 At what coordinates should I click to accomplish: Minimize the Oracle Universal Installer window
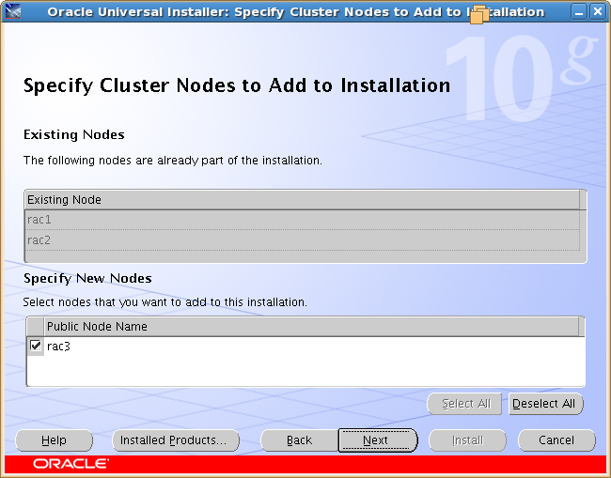[x=579, y=11]
